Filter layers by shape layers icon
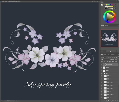This screenshot has width=119, height=102. pyautogui.click(x=114, y=57)
